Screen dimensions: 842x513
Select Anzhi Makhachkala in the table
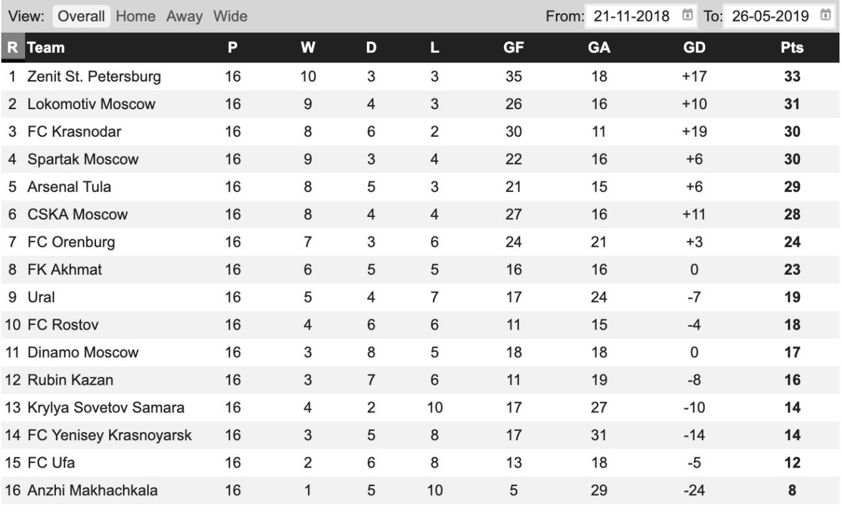[92, 491]
